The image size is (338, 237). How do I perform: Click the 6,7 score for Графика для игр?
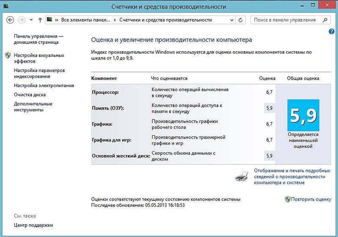coord(269,140)
